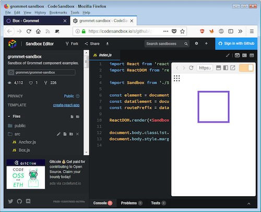
Task: Open the Problems panel tab
Action: pyautogui.click(x=132, y=203)
